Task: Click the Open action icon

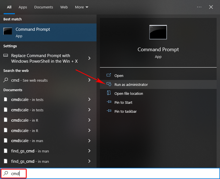Action: 109,75
